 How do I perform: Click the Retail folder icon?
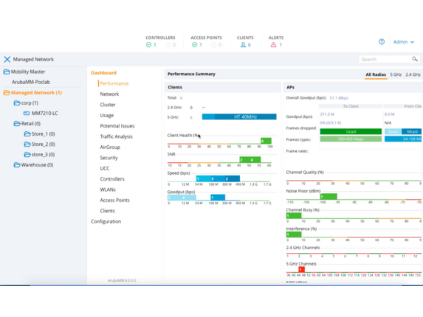pos(17,123)
